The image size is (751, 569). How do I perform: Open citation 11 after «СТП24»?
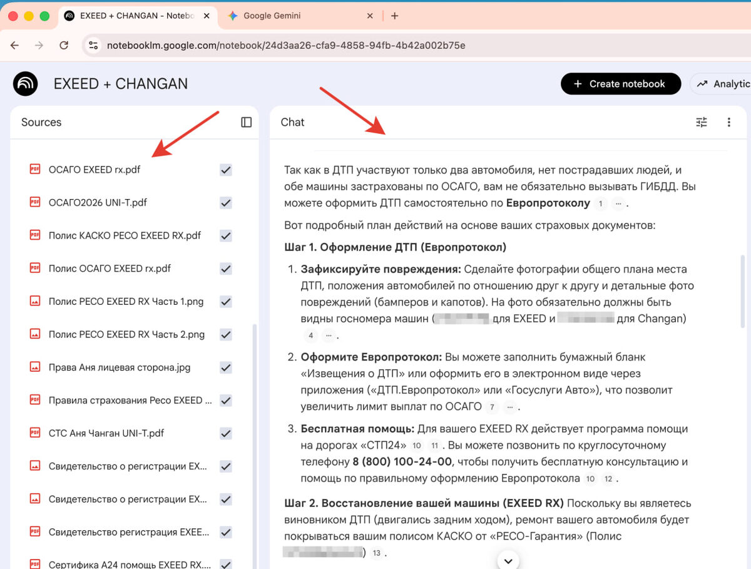click(x=435, y=446)
